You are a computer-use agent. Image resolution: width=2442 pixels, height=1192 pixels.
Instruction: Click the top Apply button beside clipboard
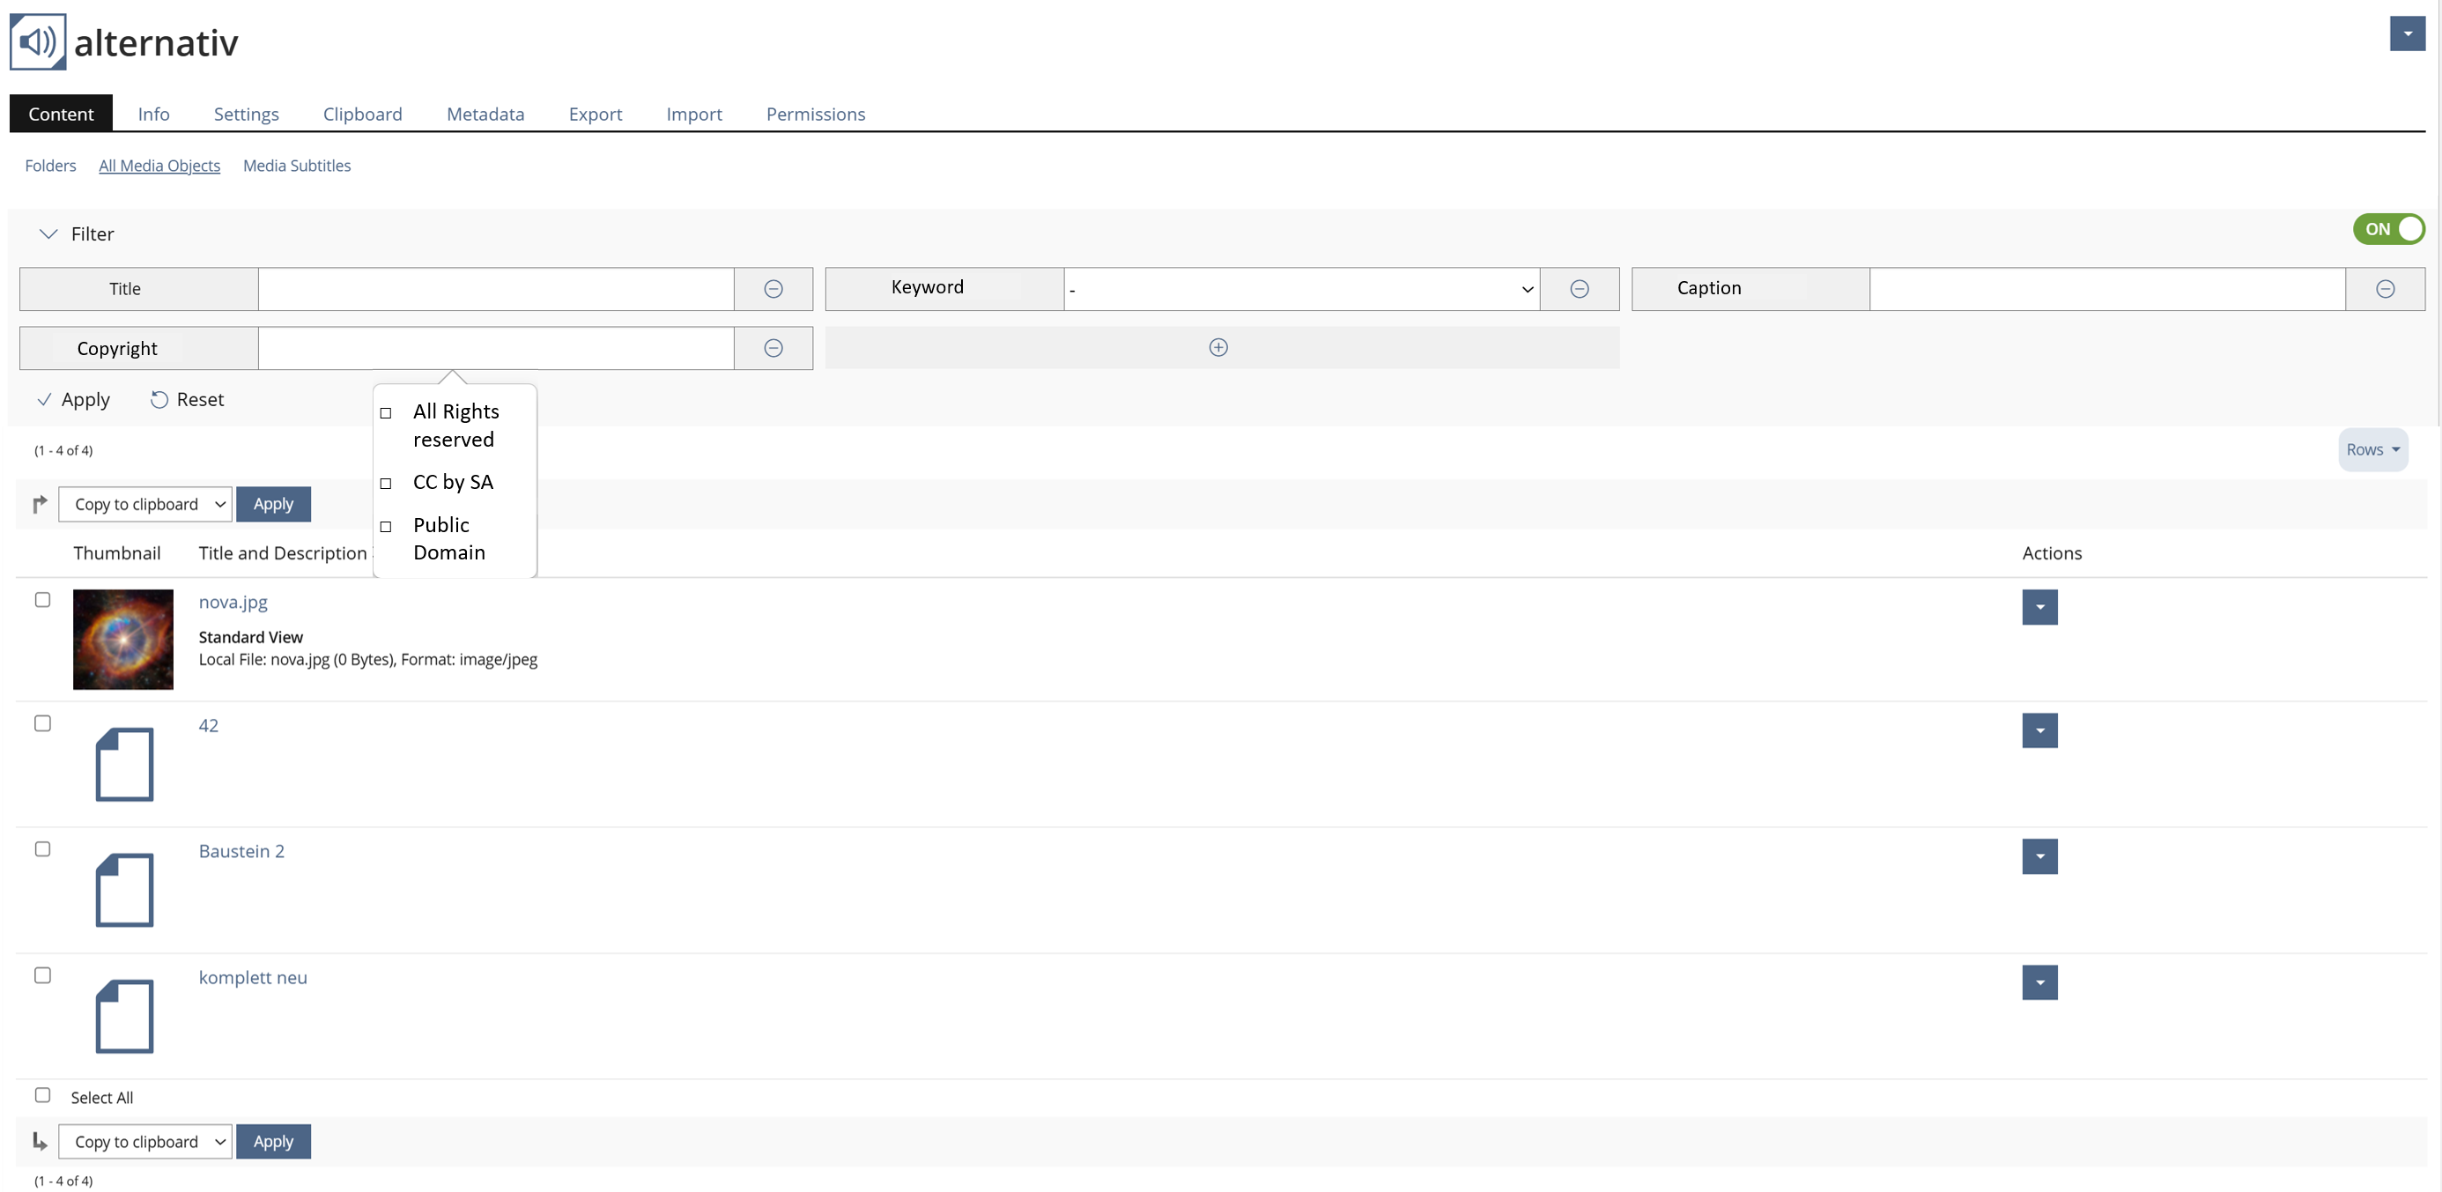tap(273, 505)
